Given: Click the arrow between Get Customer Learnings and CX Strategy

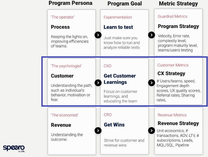Looking at the screenshot, I should (x=151, y=83).
